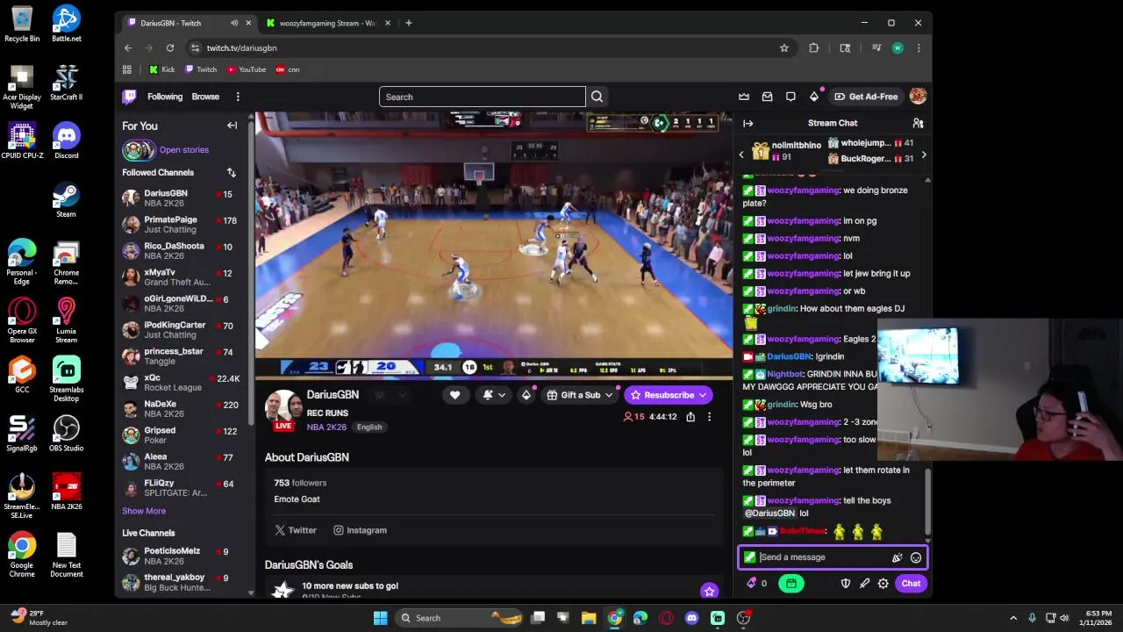Open chat community users list icon
1123x632 pixels.
coord(918,123)
